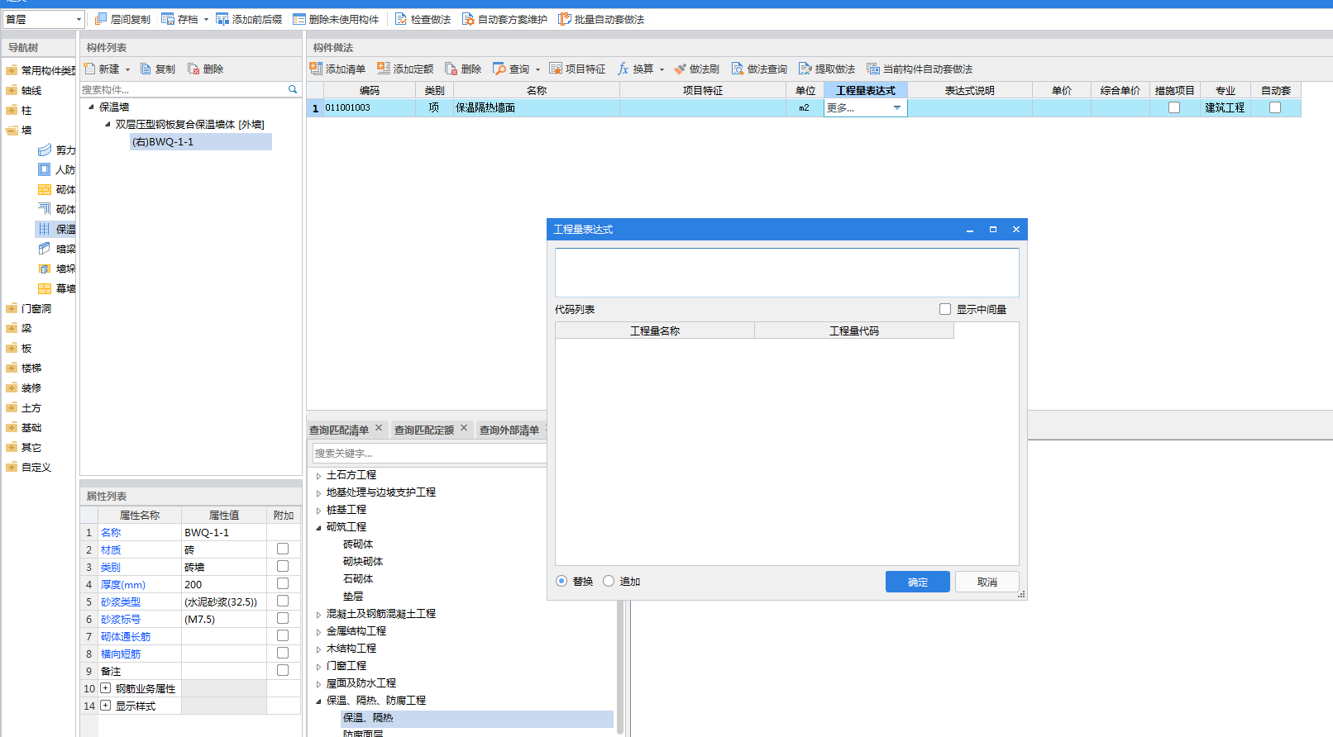Viewport: 1333px width, 737px height.
Task: Close the 查询匹配定额 tab
Action: click(x=464, y=428)
